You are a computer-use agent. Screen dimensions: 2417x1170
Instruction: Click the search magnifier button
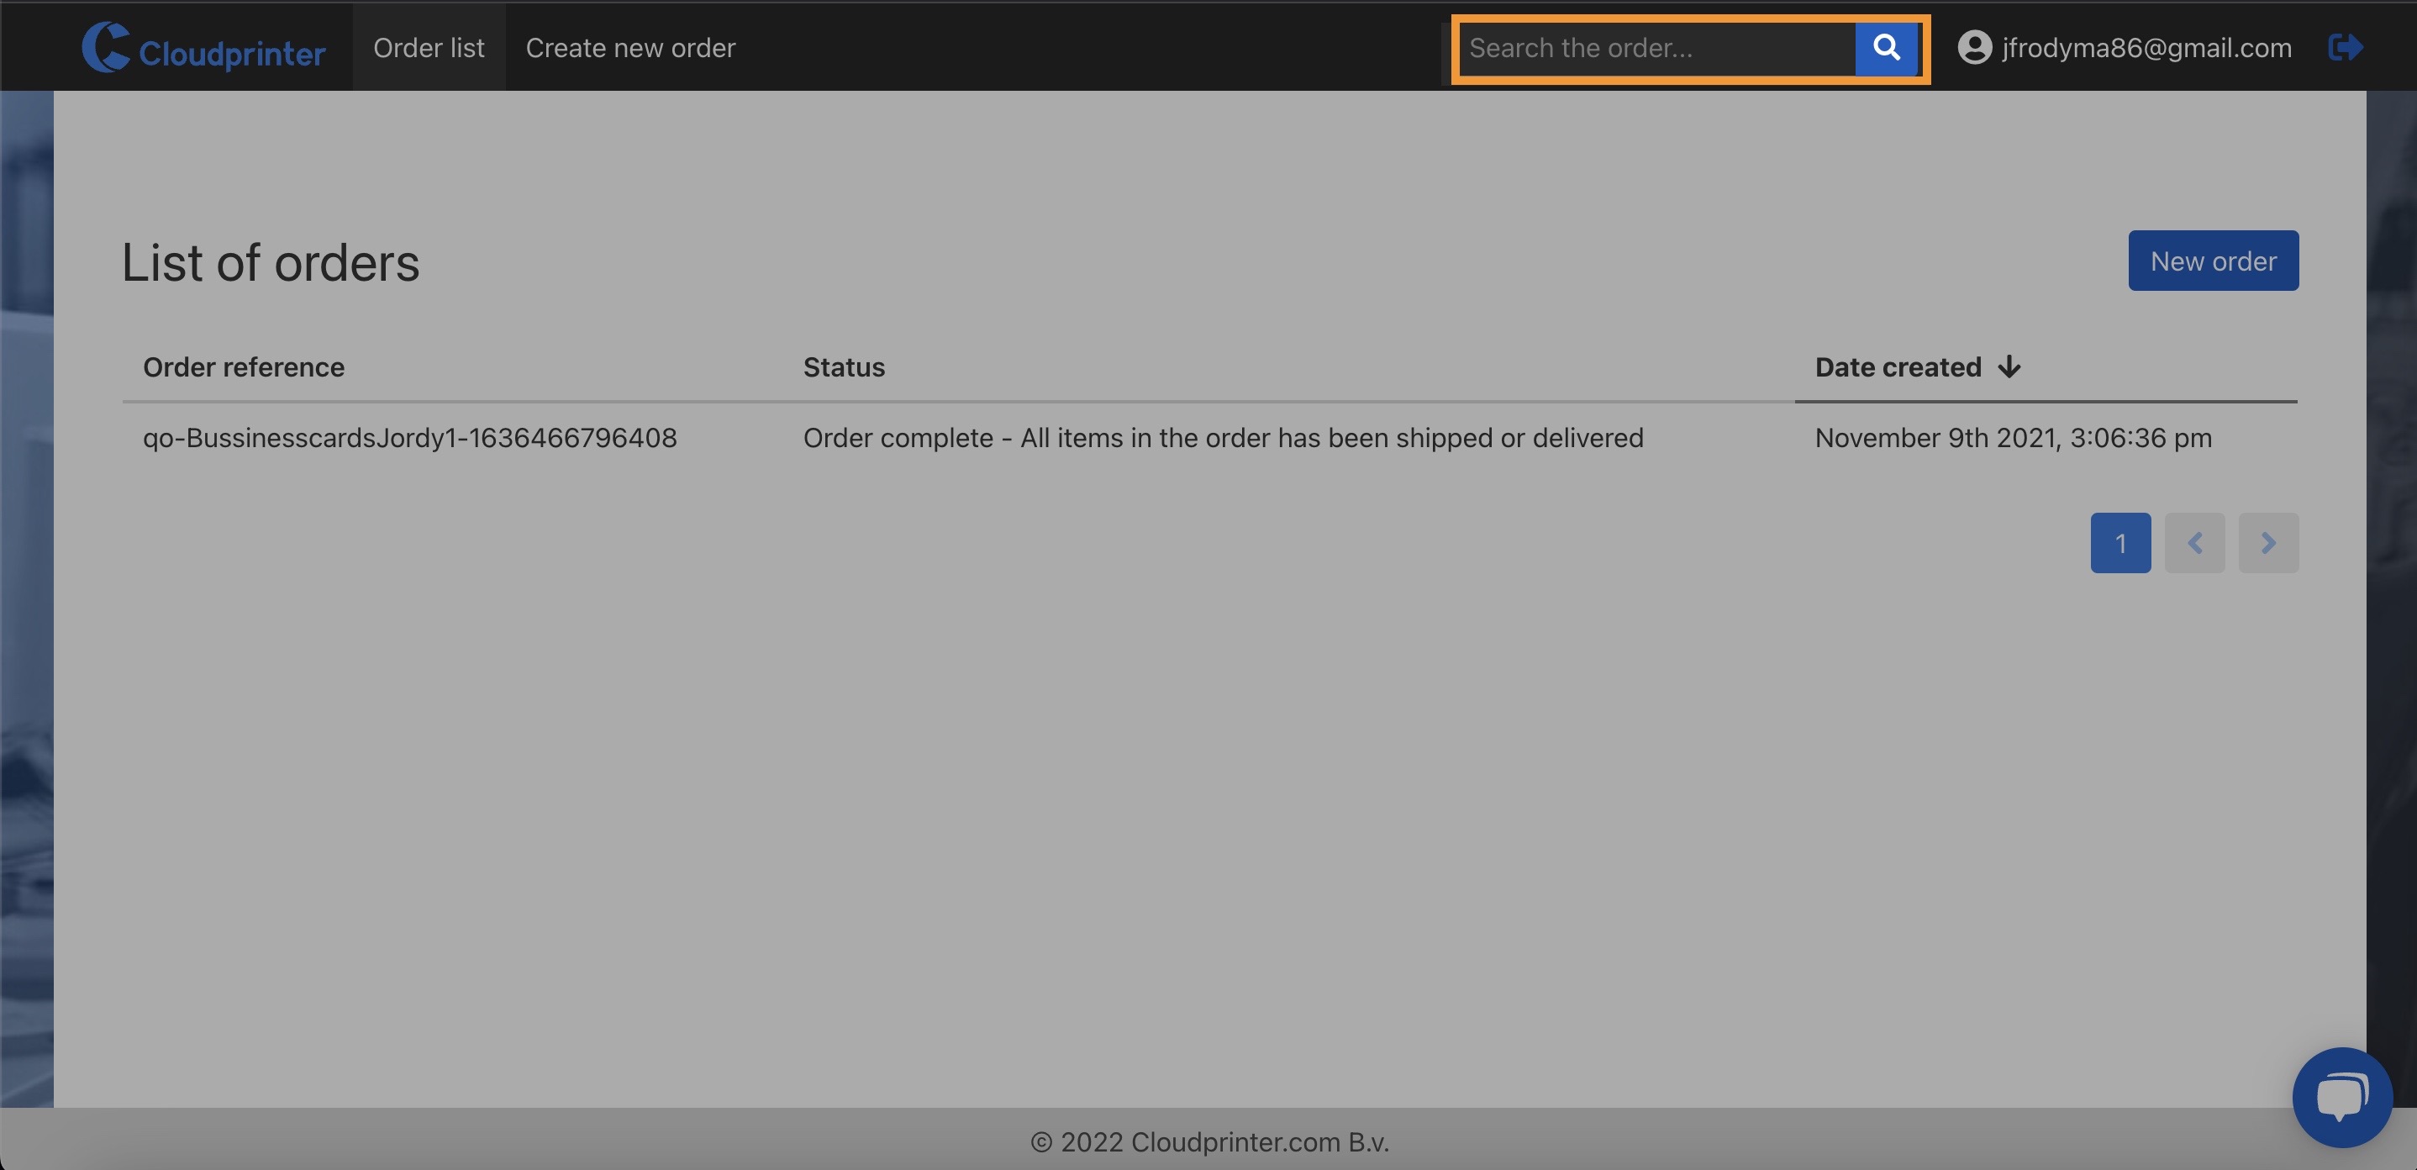(1886, 48)
